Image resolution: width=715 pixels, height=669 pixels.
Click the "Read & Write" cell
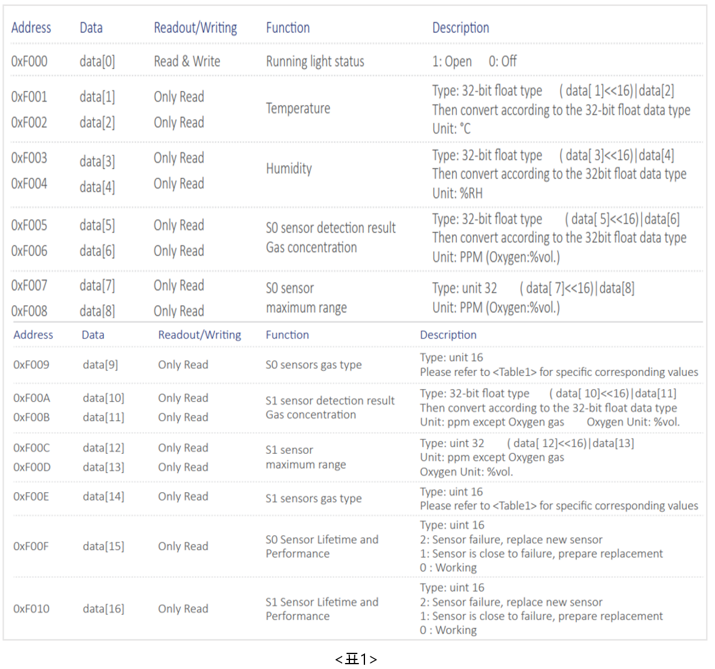coord(187,61)
